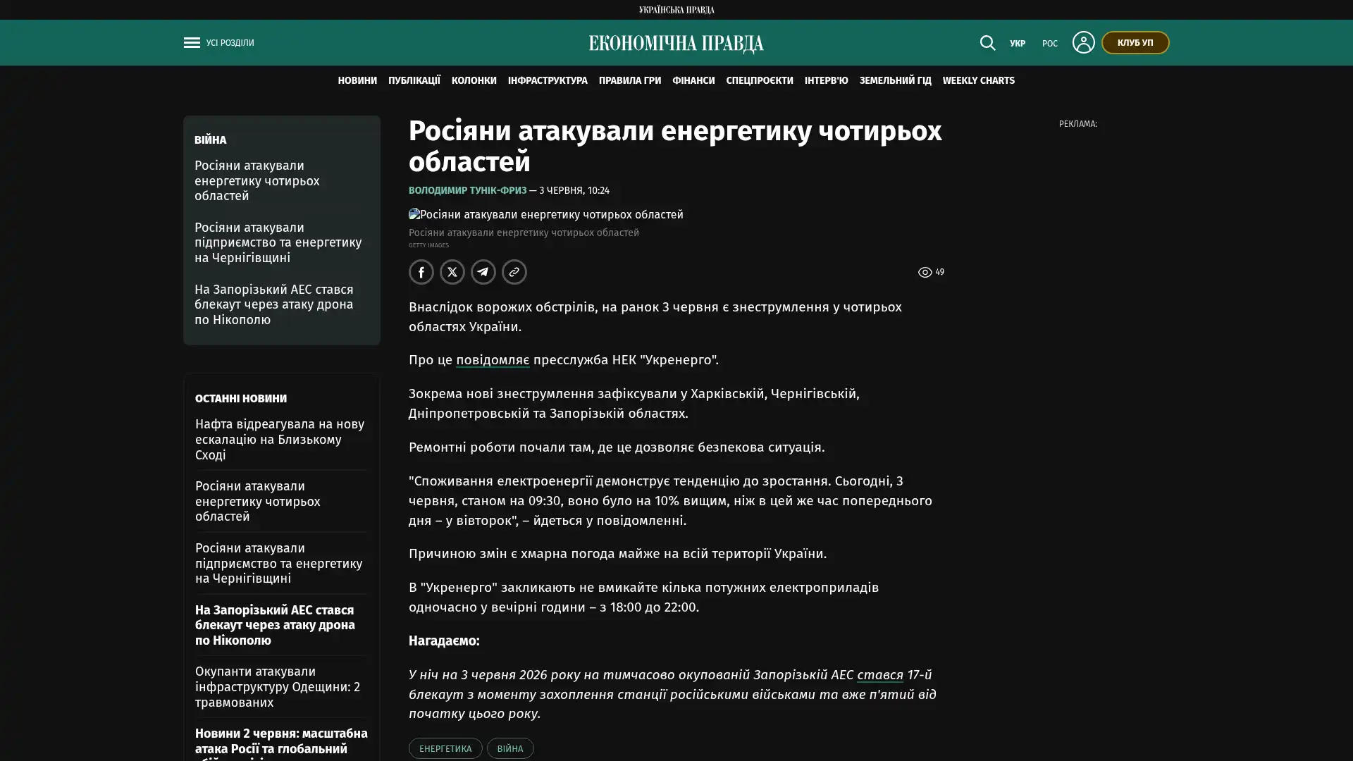Open the hamburger menu for all sections
Viewport: 1353px width, 761px height.
click(x=192, y=43)
